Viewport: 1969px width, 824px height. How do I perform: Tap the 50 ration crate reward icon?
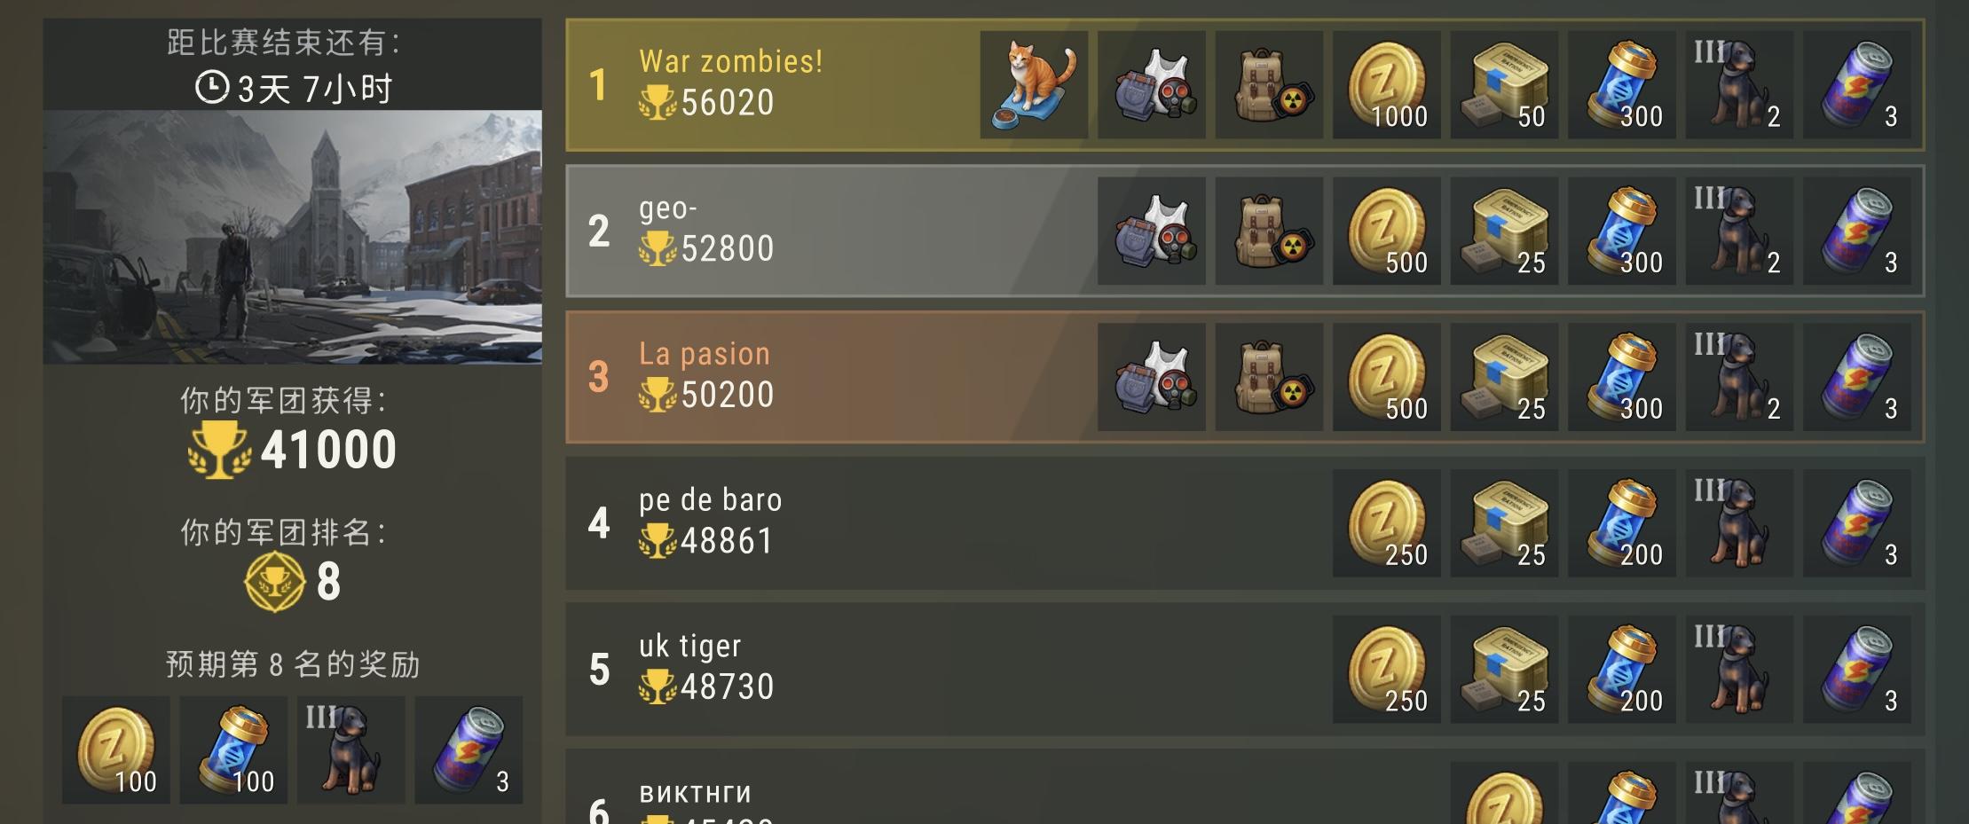click(1504, 85)
